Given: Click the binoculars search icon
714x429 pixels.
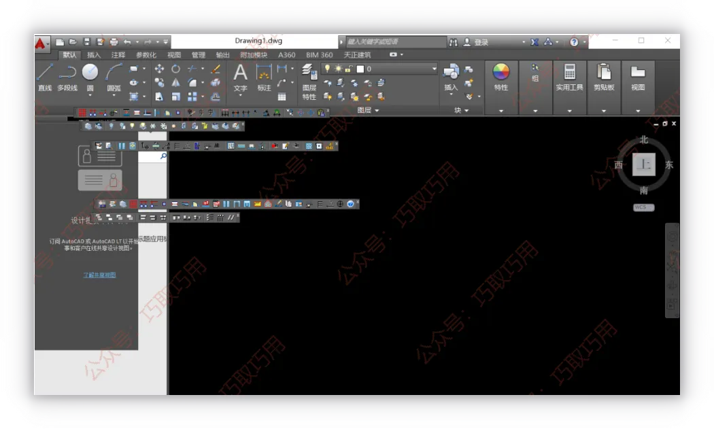Looking at the screenshot, I should (x=453, y=42).
